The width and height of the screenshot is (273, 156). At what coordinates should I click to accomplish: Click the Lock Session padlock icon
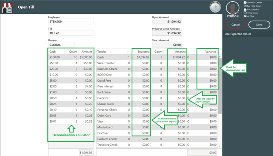(245, 9)
